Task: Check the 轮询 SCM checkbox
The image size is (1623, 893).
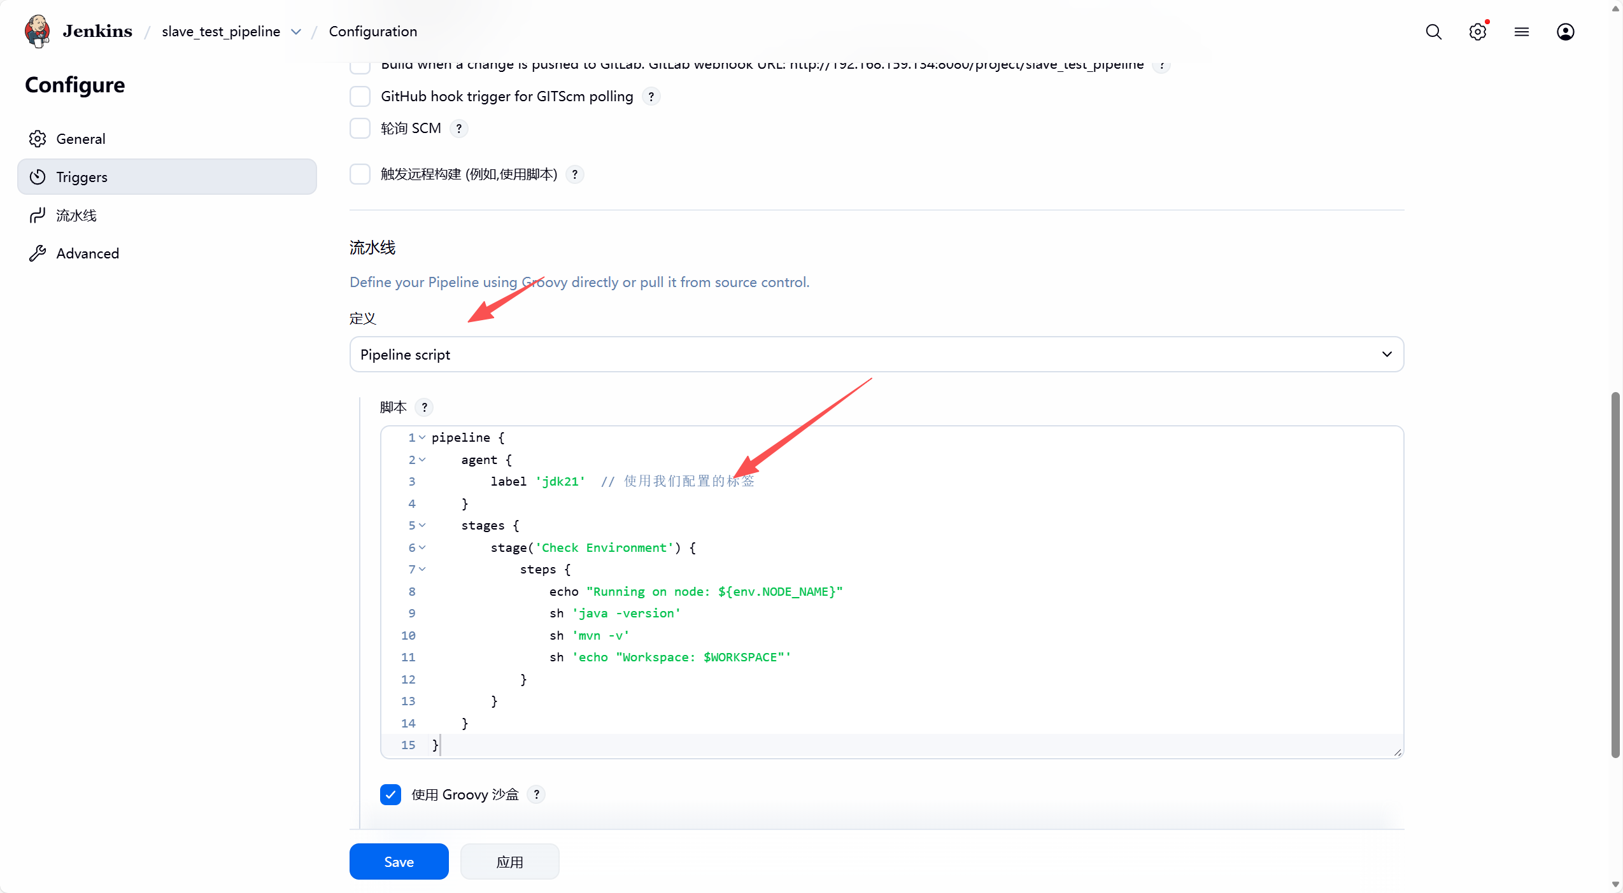Action: [x=360, y=129]
